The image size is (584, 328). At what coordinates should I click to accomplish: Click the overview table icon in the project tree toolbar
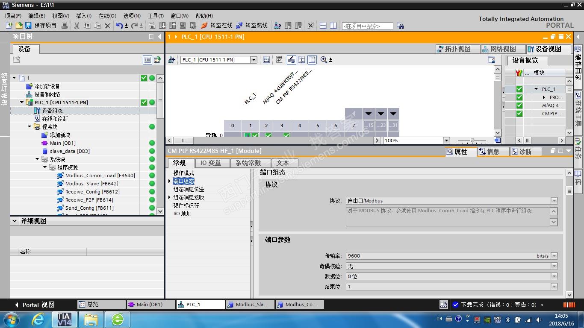tap(147, 60)
